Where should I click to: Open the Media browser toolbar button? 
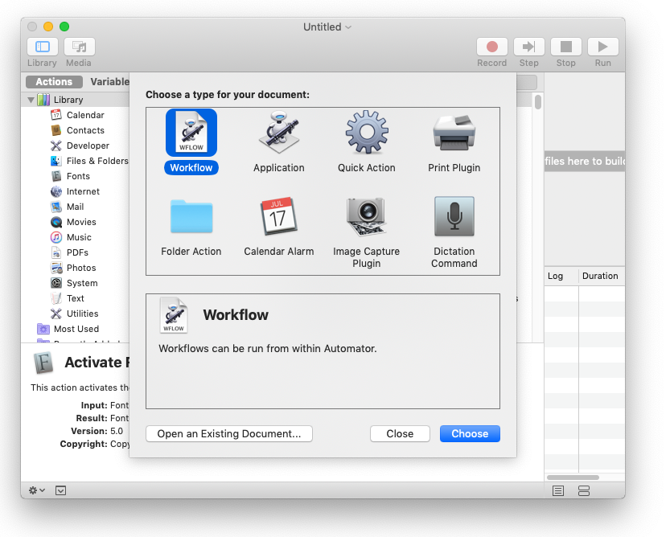tap(79, 47)
